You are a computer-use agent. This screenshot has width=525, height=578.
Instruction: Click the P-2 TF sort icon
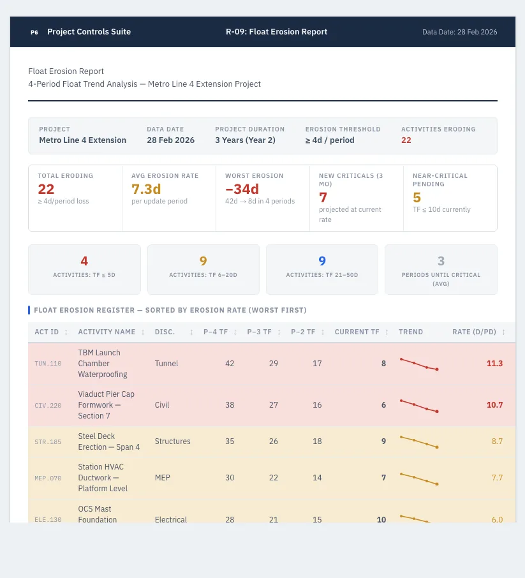[x=323, y=332]
